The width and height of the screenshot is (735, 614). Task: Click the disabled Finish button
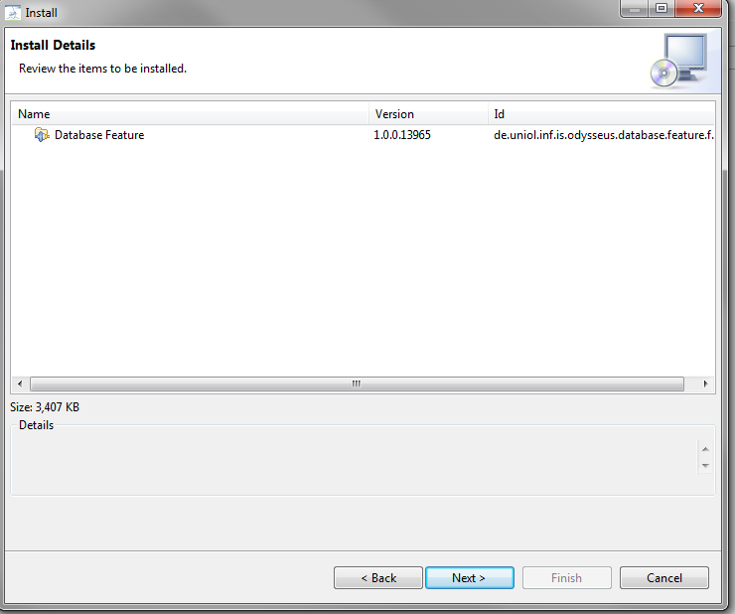[x=567, y=578]
